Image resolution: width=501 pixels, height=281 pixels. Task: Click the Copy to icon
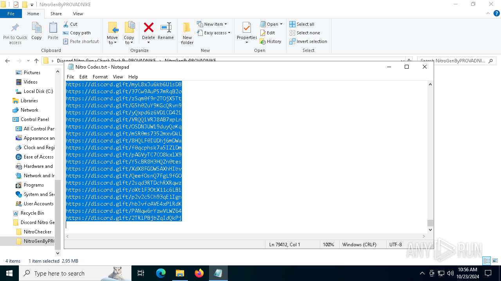click(129, 28)
